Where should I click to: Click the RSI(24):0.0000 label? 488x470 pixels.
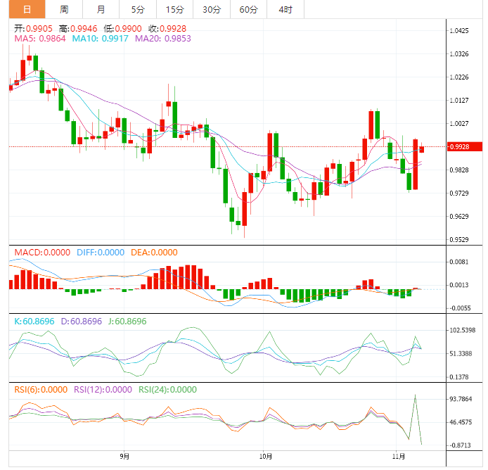167,390
